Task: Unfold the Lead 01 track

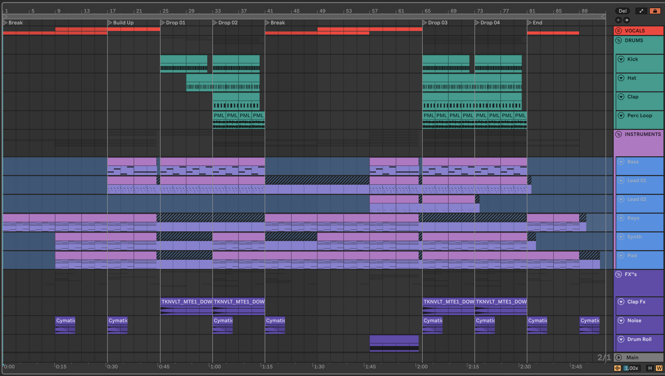Action: click(621, 180)
